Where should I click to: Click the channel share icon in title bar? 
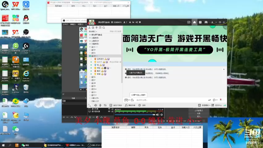point(136,22)
